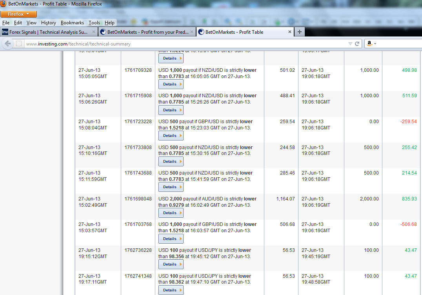Click the AUD/USD 0.9279 contract description

[207, 202]
